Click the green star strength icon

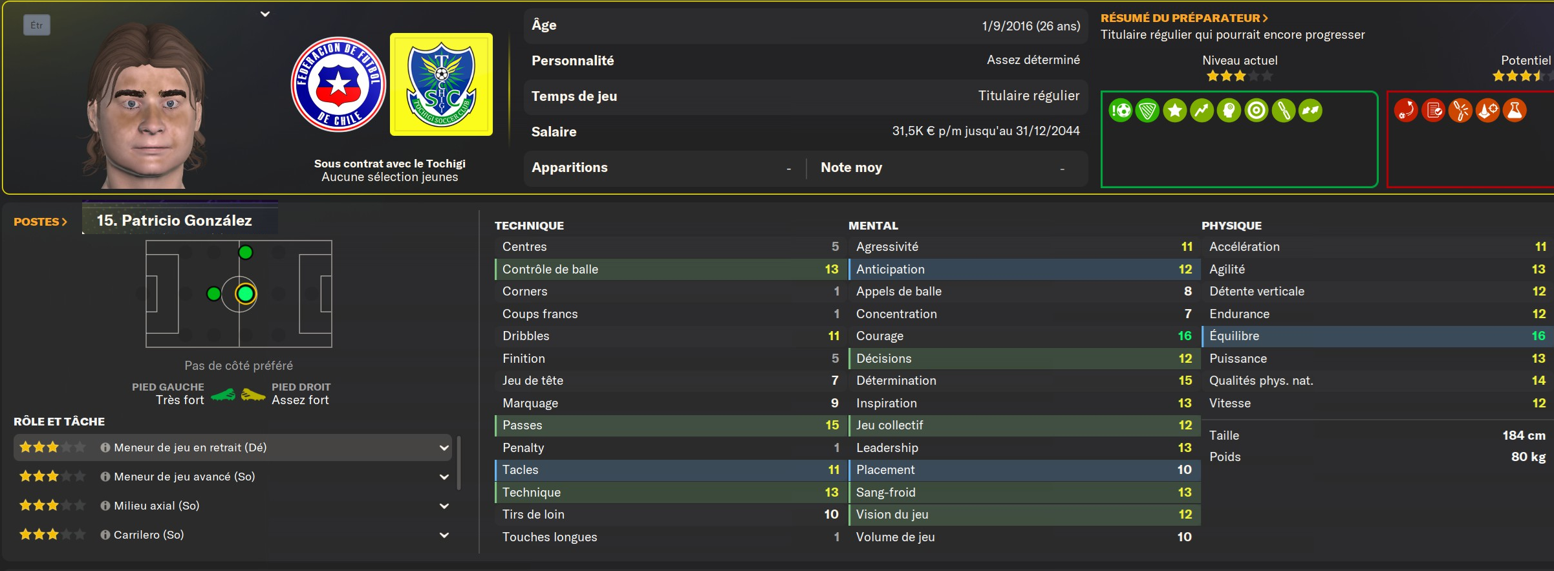1174,111
